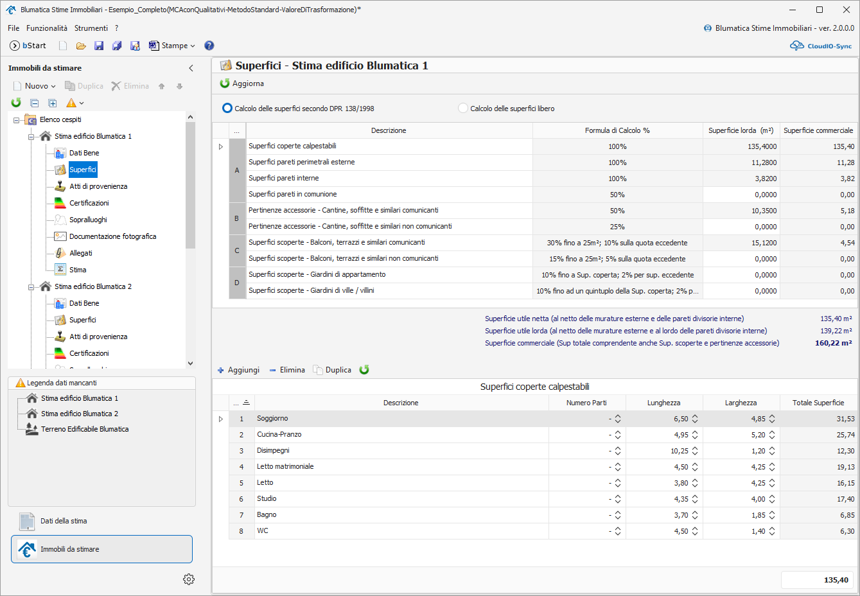
Task: Open the Funzionalità menu
Action: pyautogui.click(x=46, y=28)
